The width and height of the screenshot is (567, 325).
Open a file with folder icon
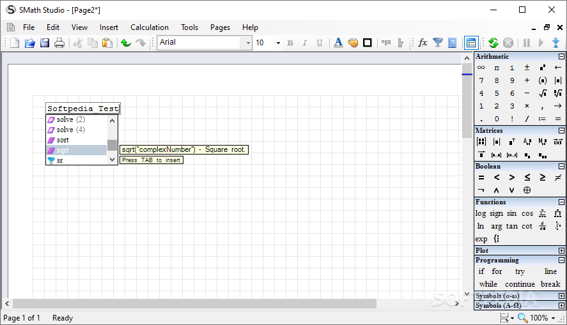29,43
